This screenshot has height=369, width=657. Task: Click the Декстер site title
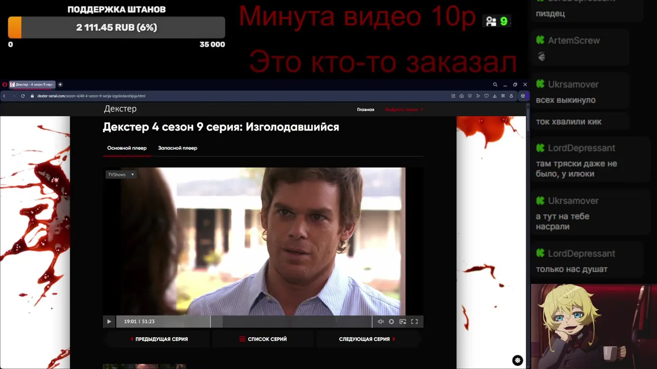click(x=120, y=109)
